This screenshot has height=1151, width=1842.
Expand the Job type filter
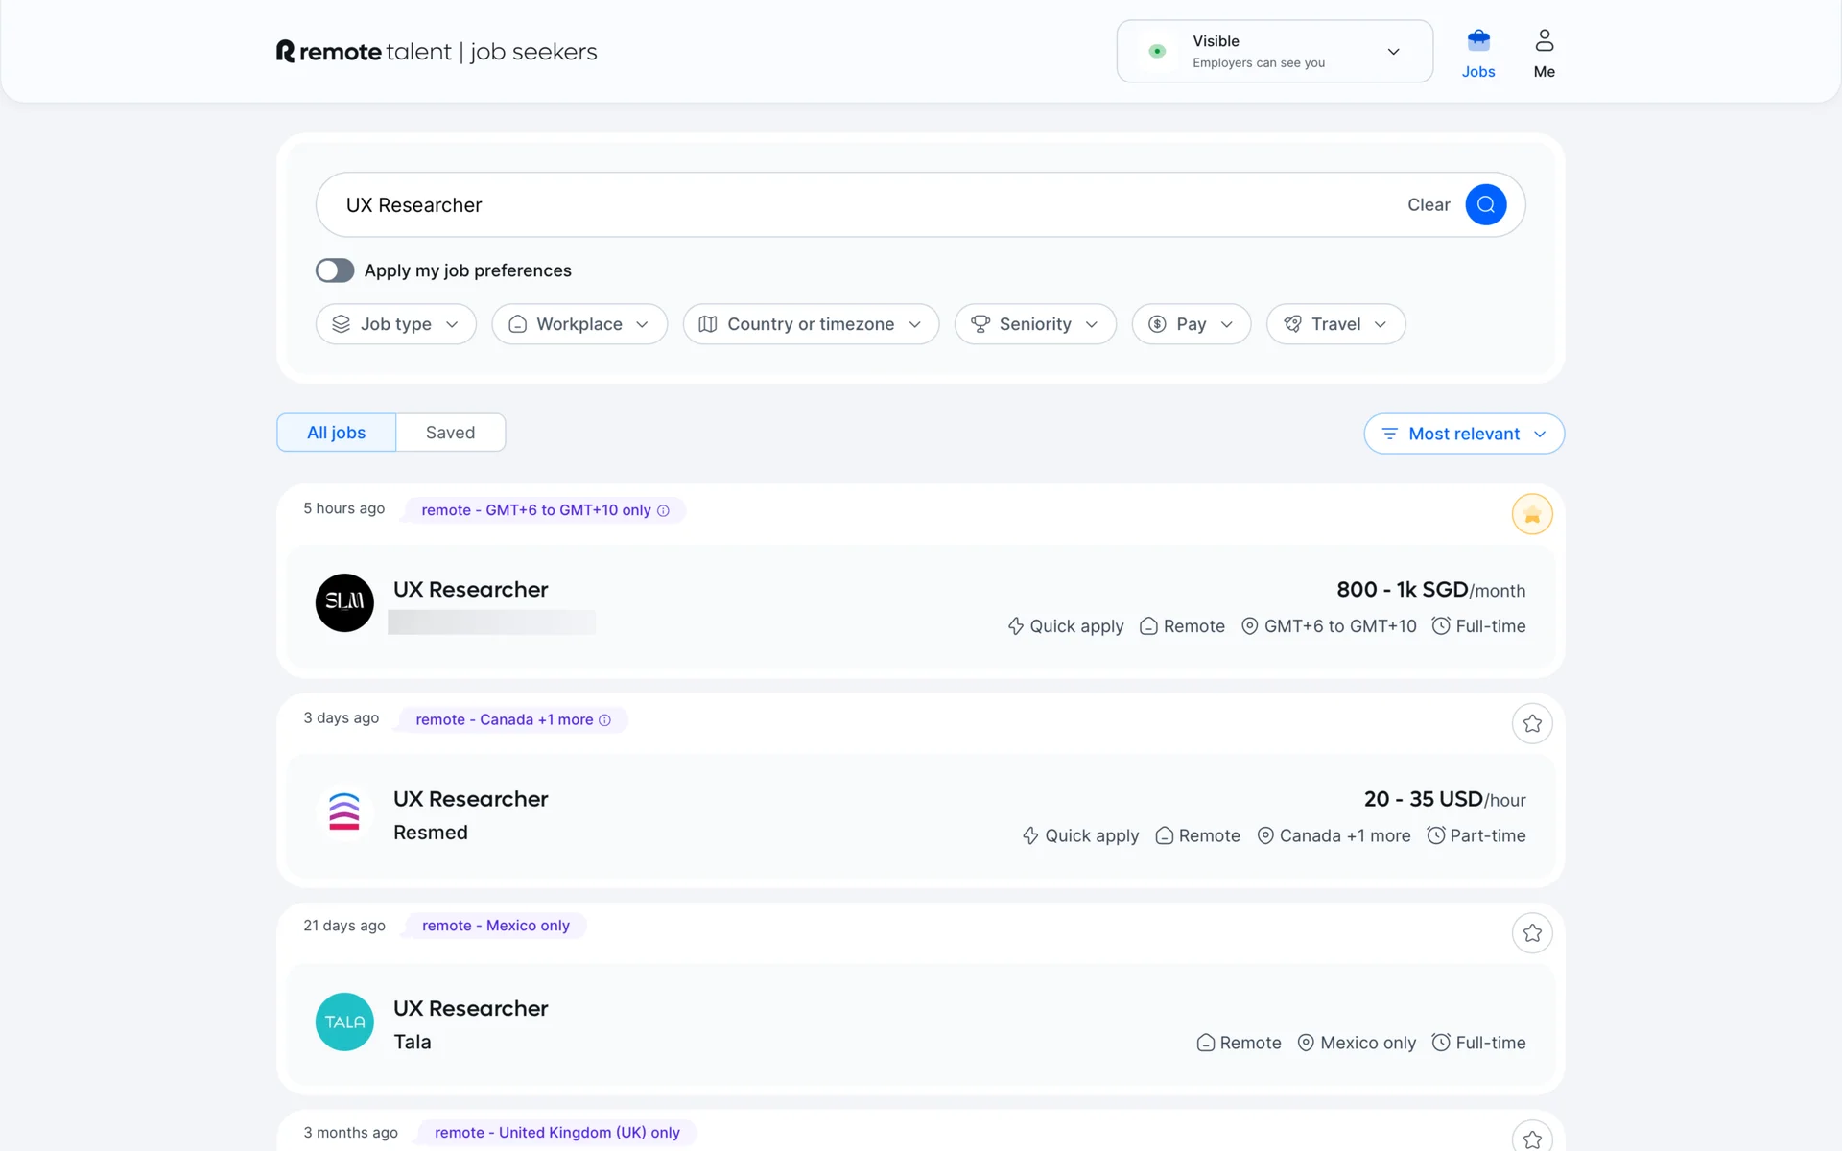click(395, 324)
